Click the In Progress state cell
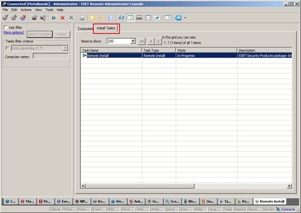This screenshot has height=213, width=301. 206,55
